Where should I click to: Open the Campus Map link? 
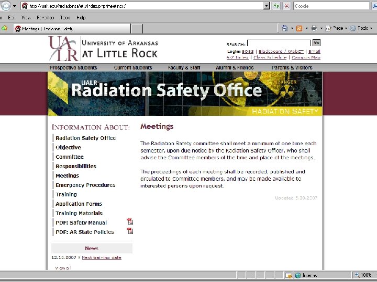click(306, 57)
